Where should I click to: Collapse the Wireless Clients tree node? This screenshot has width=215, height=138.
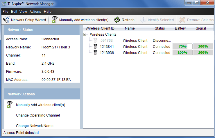click(x=85, y=34)
